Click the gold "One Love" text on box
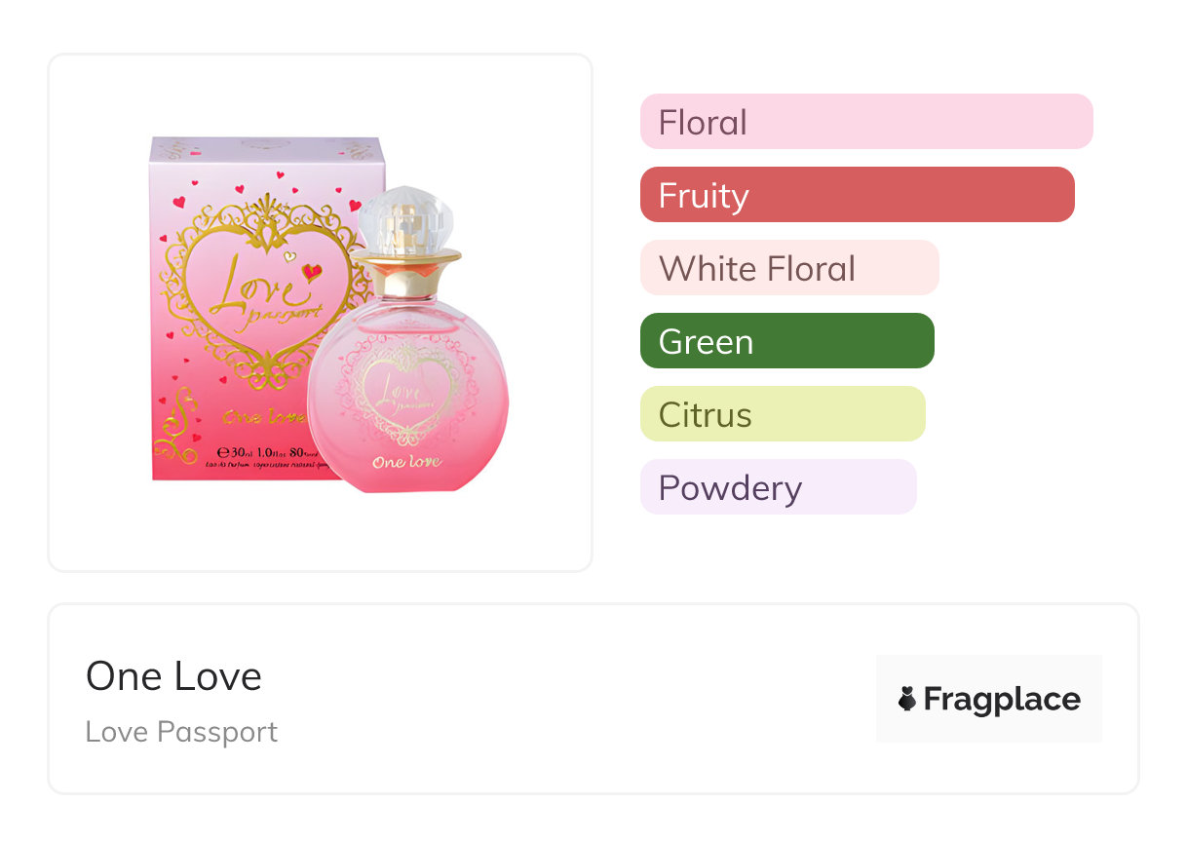Screen dimensions: 1187x842 [261, 417]
